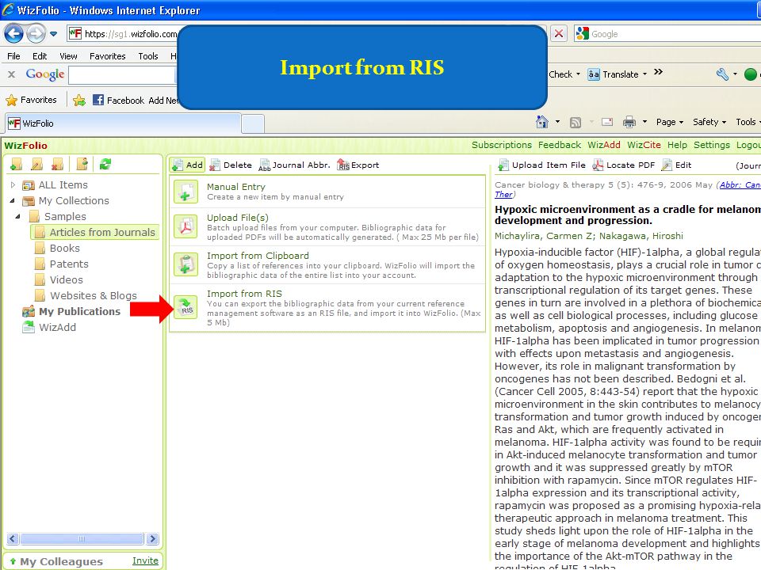Select the Samples folder
Screen dimensions: 761x570
point(65,216)
